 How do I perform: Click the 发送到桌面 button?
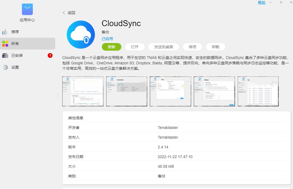pyautogui.click(x=163, y=47)
